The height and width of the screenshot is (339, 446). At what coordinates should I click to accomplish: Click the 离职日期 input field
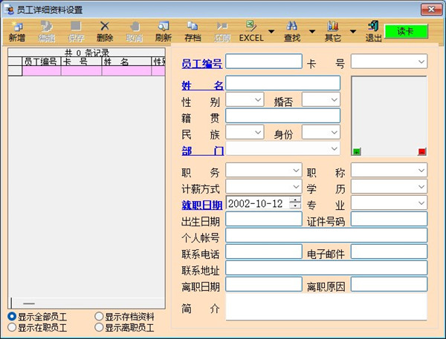pyautogui.click(x=264, y=284)
